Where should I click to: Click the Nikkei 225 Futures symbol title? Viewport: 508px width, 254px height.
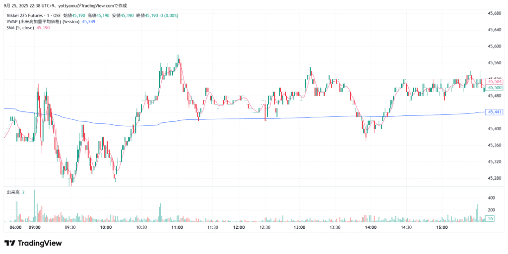27,16
